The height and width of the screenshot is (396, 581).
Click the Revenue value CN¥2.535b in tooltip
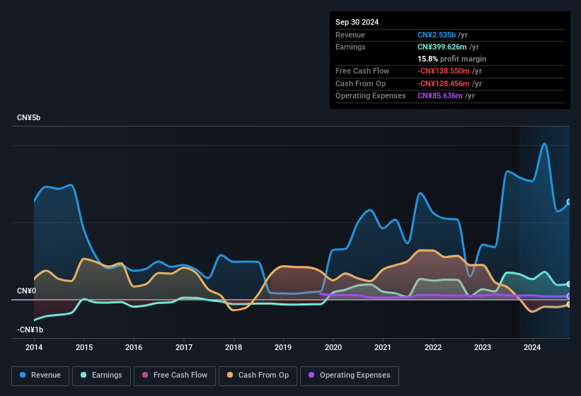coord(437,35)
